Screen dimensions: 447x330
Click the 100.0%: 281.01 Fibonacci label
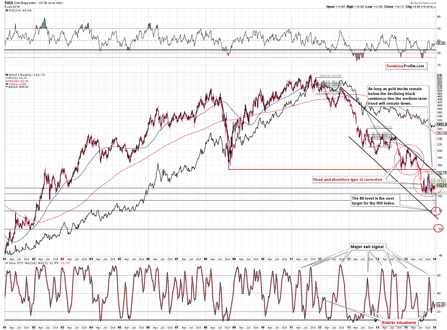[x=381, y=127]
